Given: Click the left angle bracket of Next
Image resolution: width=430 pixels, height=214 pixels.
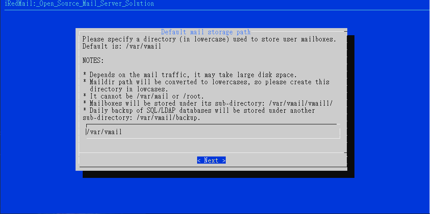Looking at the screenshot, I should pos(199,160).
